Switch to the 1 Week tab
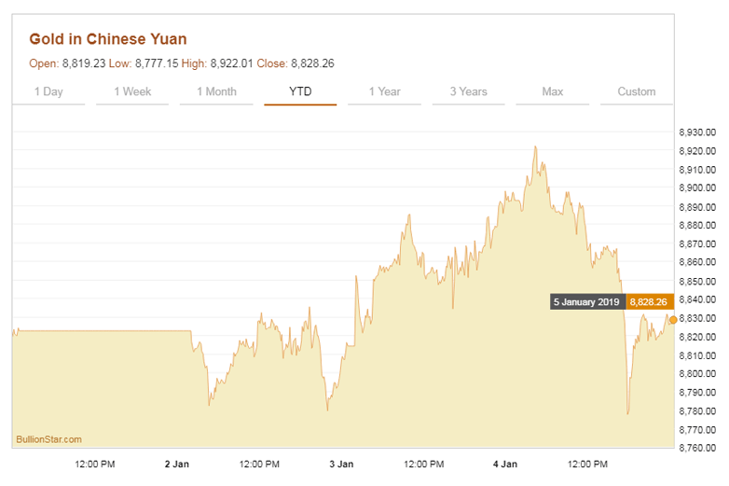 point(132,91)
